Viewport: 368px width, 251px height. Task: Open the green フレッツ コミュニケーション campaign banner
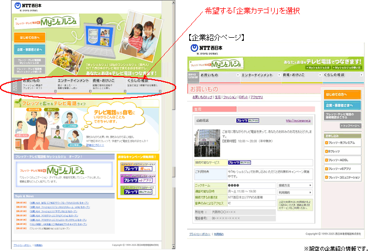point(138,190)
